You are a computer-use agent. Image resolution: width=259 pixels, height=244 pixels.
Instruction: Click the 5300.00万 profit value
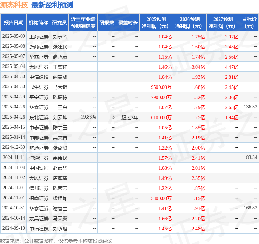[x=161, y=198]
